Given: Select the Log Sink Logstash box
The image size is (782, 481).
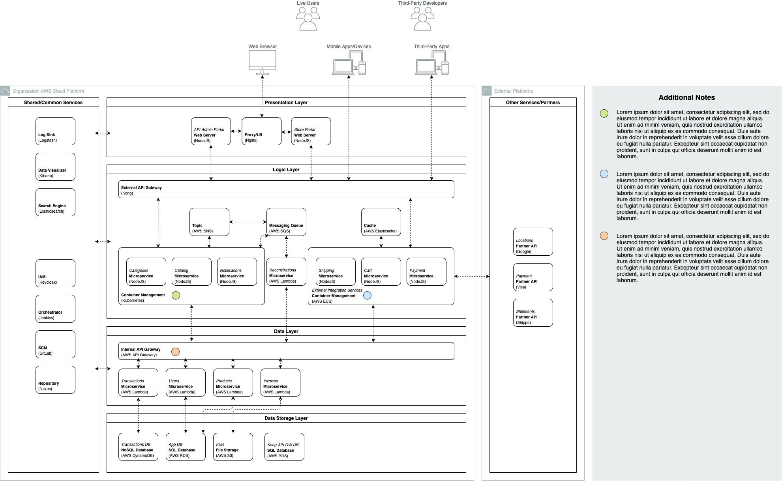Looking at the screenshot, I should 55,131.
